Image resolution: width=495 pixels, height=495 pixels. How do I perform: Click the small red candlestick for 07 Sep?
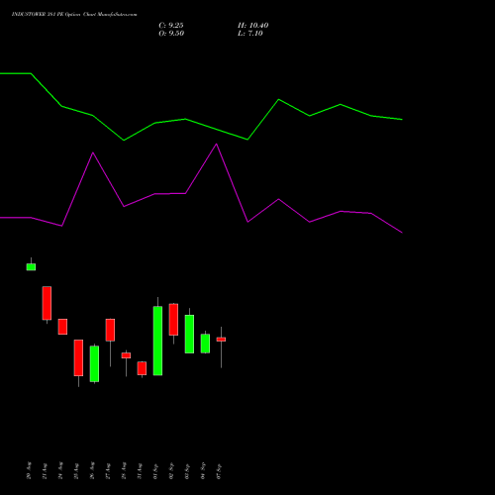point(221,340)
